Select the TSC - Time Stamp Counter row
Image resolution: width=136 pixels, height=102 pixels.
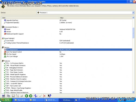pyautogui.click(x=67, y=72)
